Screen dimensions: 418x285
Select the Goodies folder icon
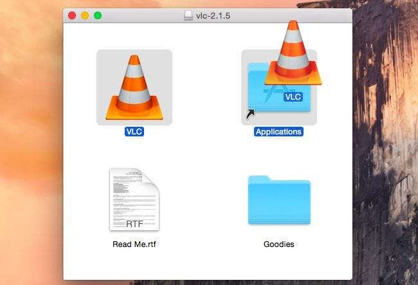279,201
